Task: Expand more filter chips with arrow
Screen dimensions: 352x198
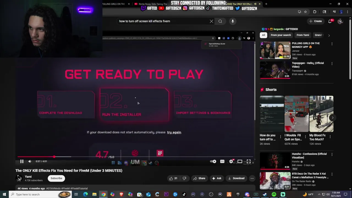Action: [329, 35]
